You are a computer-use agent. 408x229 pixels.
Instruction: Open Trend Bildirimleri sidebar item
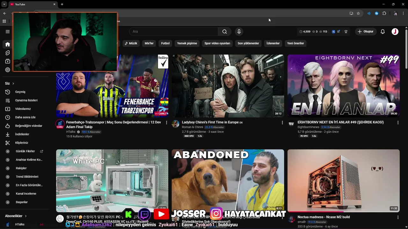(25, 177)
